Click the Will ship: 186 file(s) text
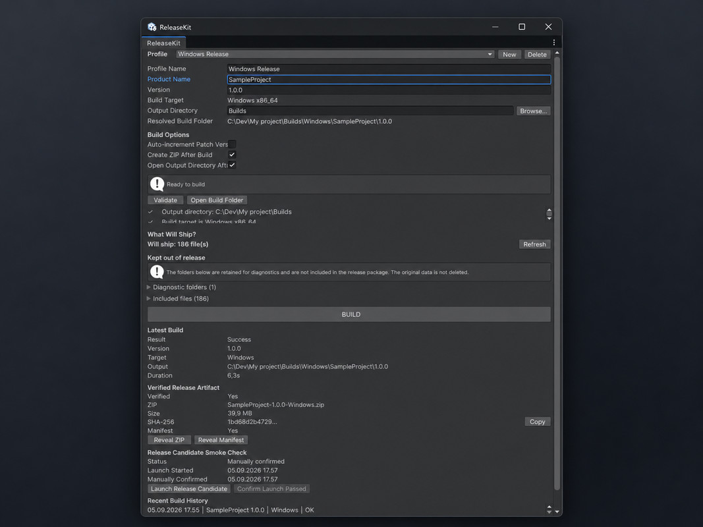Screen dimensions: 703x527 pyautogui.click(x=177, y=244)
